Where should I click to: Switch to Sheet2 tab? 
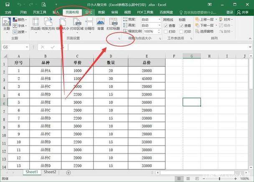coord(50,172)
